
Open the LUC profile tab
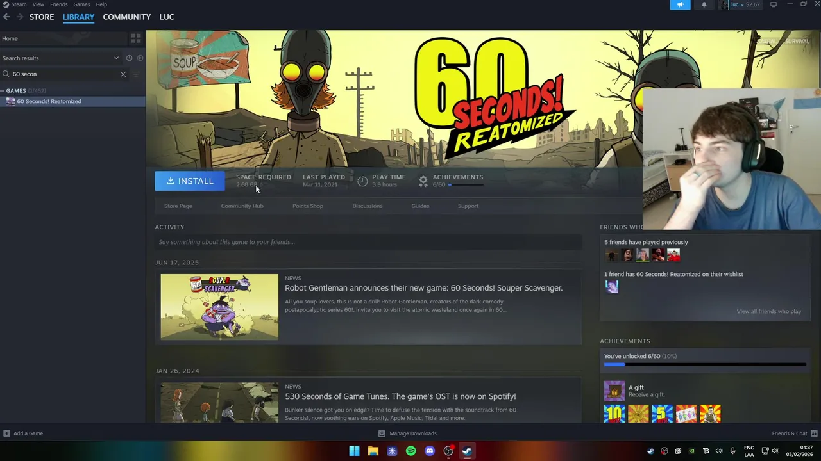click(x=167, y=17)
